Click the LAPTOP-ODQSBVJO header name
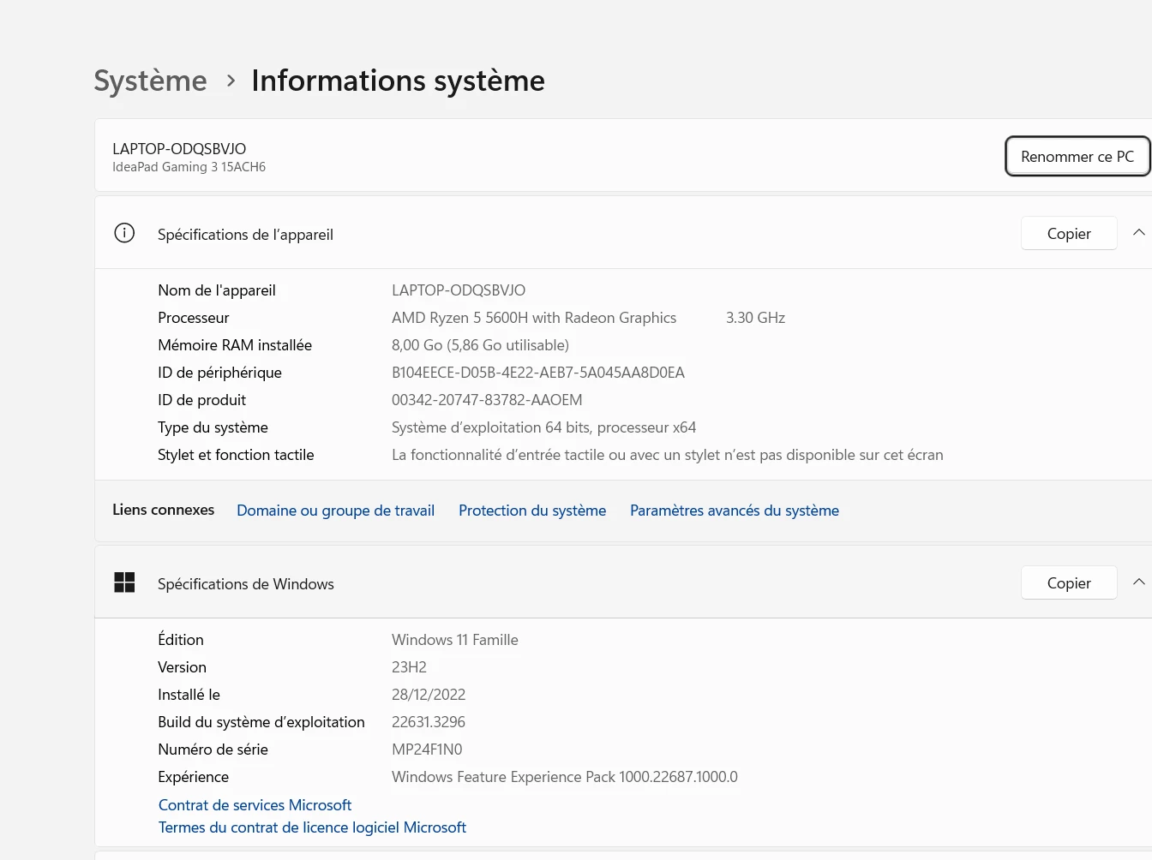Image resolution: width=1152 pixels, height=860 pixels. 179,149
